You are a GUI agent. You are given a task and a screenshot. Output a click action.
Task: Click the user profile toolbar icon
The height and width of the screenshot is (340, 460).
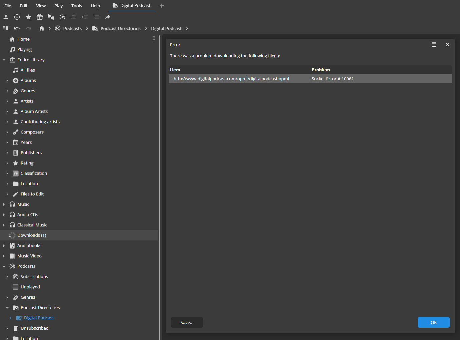click(6, 17)
